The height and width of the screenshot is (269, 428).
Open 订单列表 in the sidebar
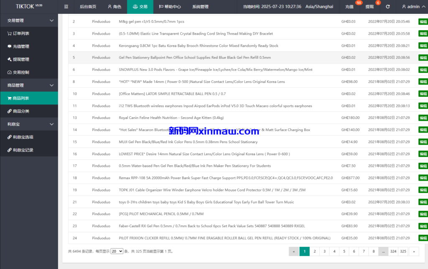click(x=21, y=33)
